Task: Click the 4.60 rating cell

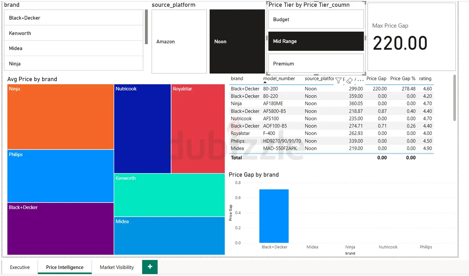Action: click(x=428, y=89)
